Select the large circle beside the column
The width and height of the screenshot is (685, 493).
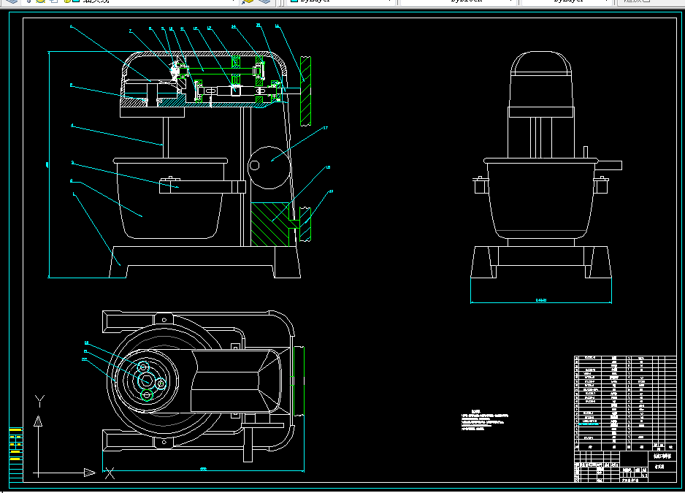tap(269, 167)
